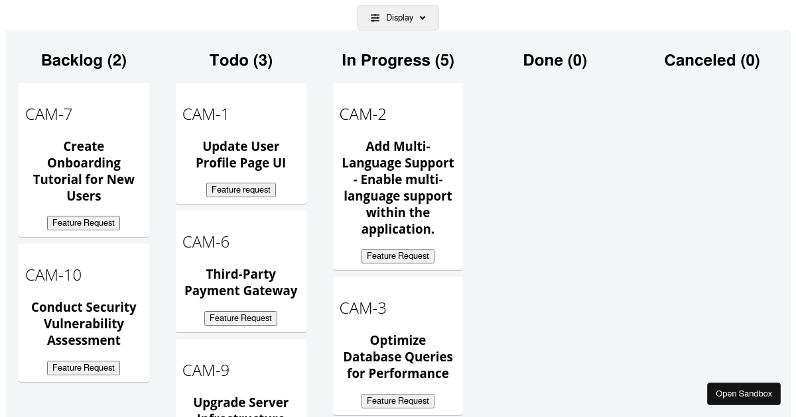Select card CAM-1 Update User Profile Page UI
This screenshot has width=796, height=417.
(241, 142)
